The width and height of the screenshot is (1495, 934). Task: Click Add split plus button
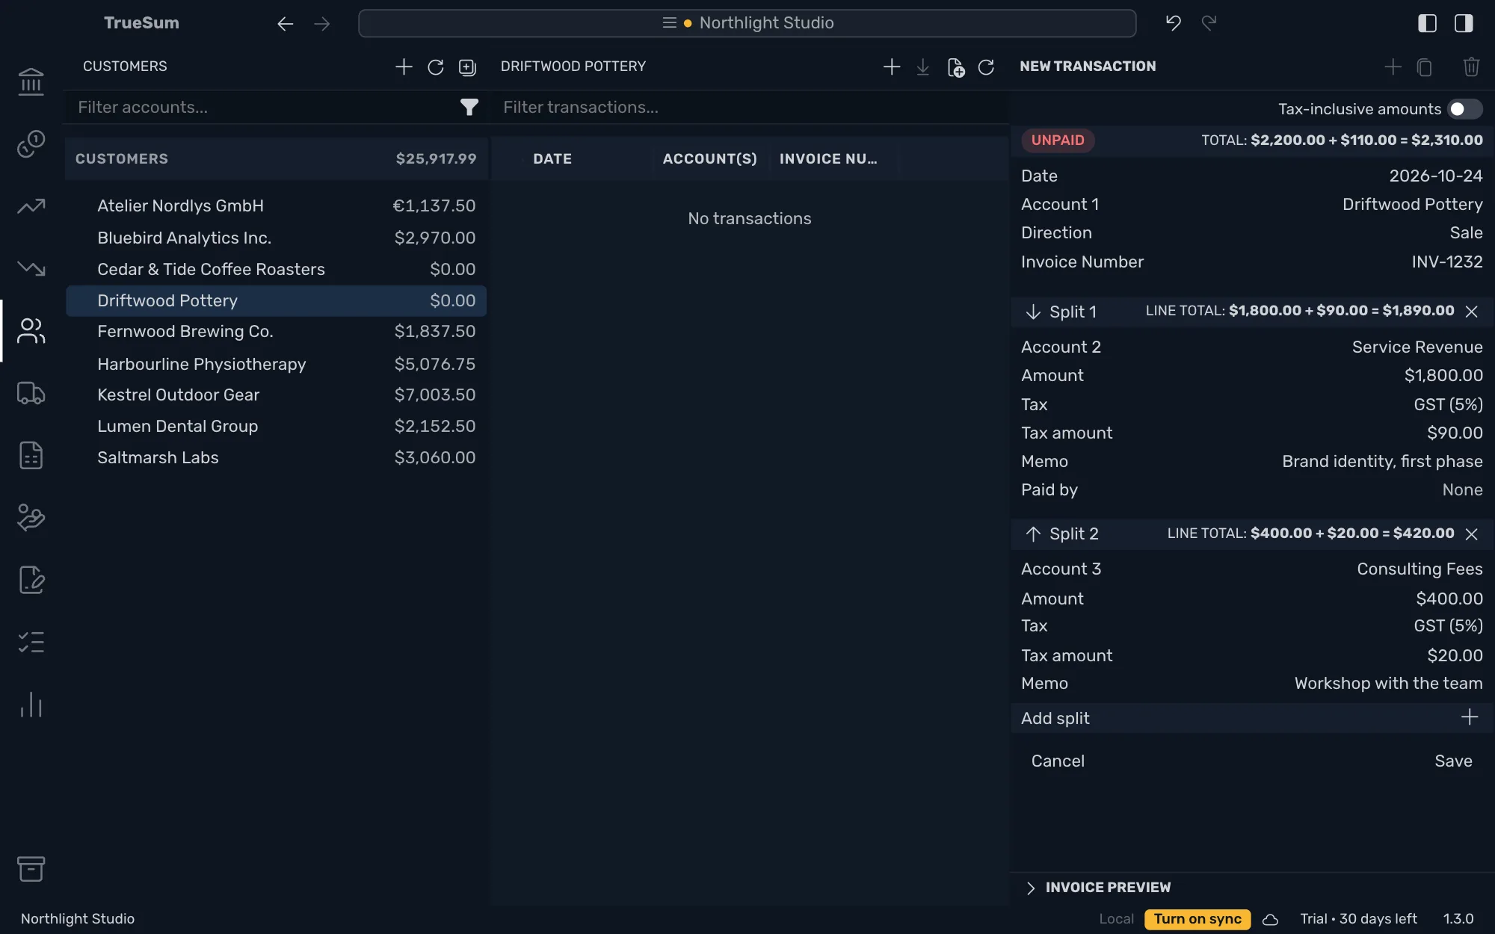1469,718
